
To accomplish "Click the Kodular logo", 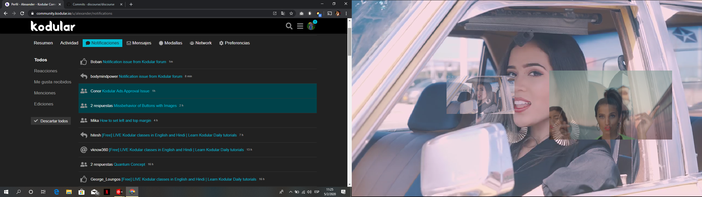I will click(53, 26).
